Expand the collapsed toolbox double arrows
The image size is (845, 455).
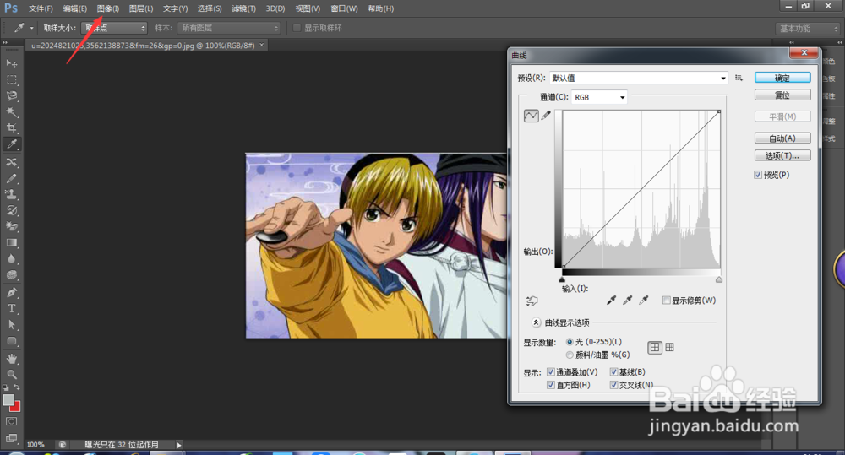(x=5, y=42)
